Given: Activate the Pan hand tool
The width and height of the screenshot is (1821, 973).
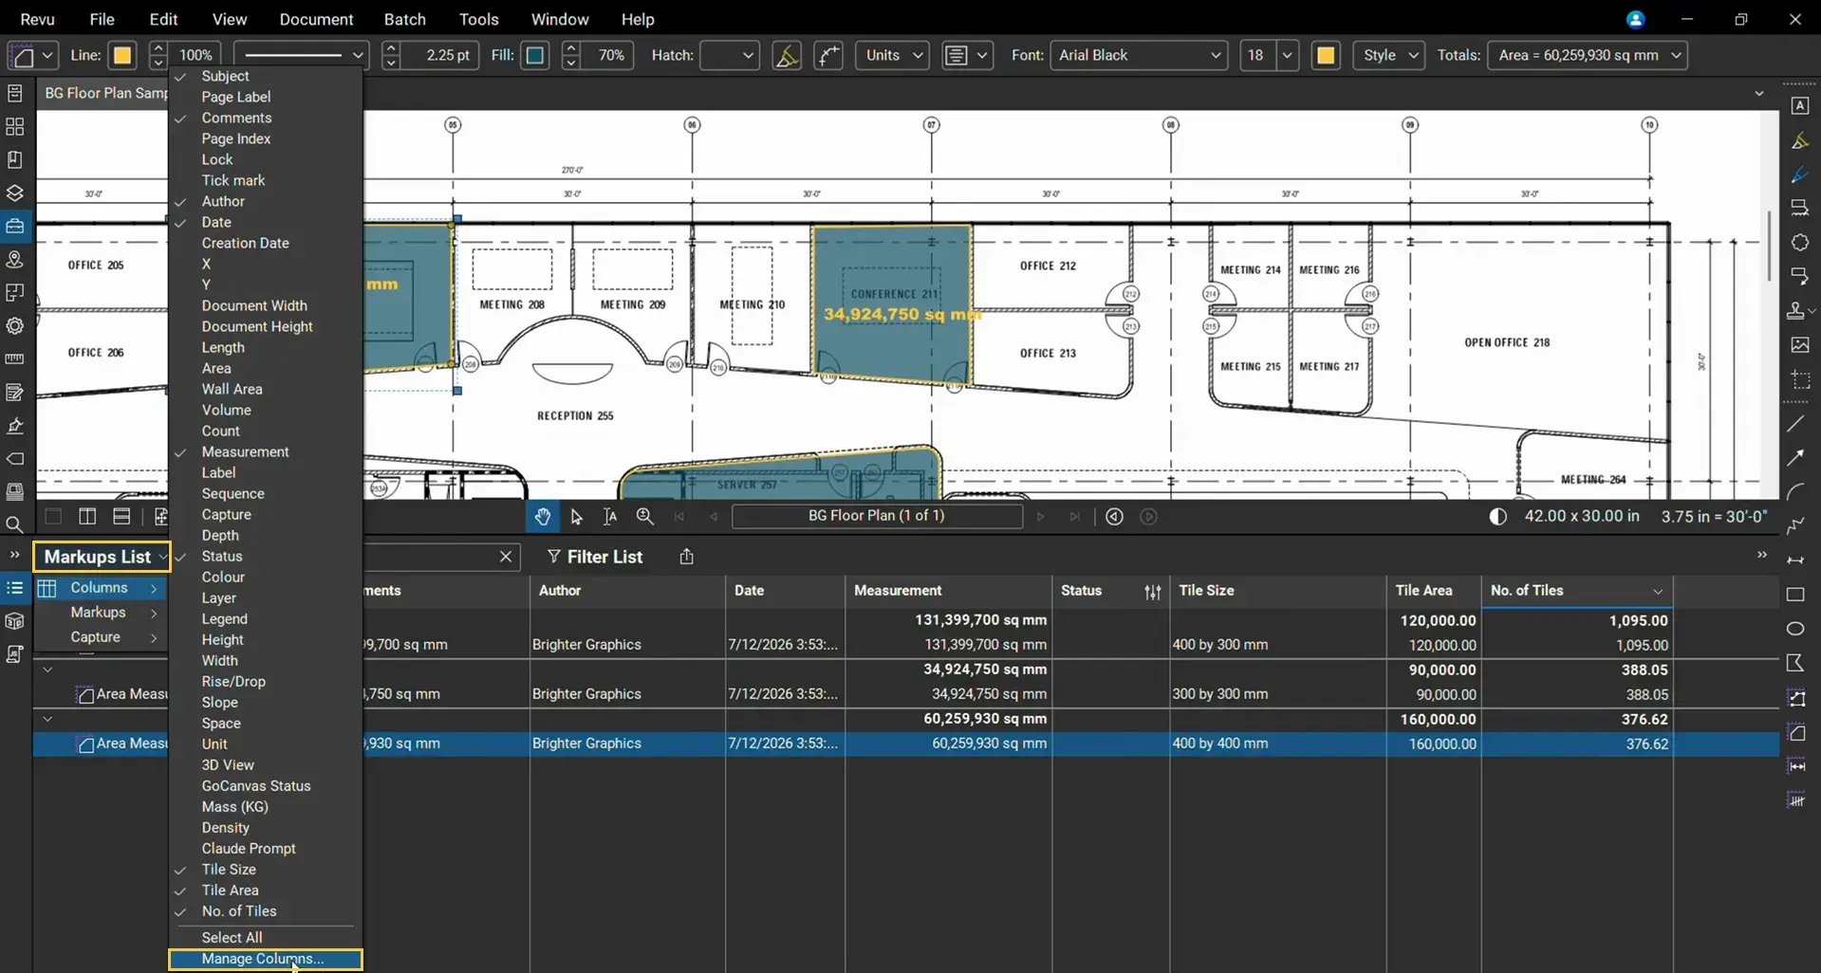Looking at the screenshot, I should (543, 516).
